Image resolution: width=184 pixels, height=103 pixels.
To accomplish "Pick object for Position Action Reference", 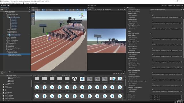I will [181, 17].
